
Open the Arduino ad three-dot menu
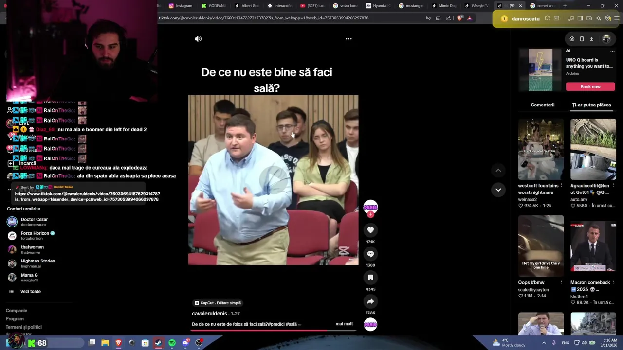pos(612,51)
